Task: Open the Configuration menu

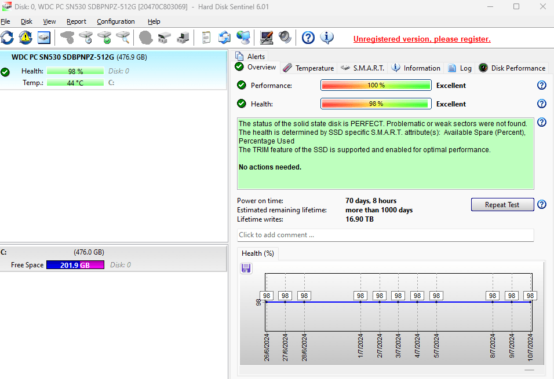Action: pyautogui.click(x=115, y=21)
